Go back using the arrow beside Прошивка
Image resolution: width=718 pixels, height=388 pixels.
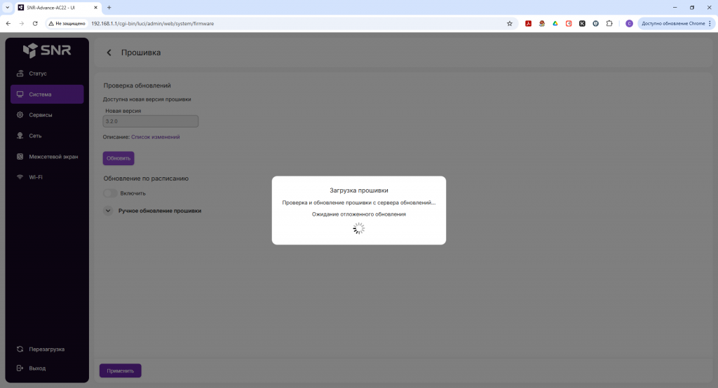(109, 53)
